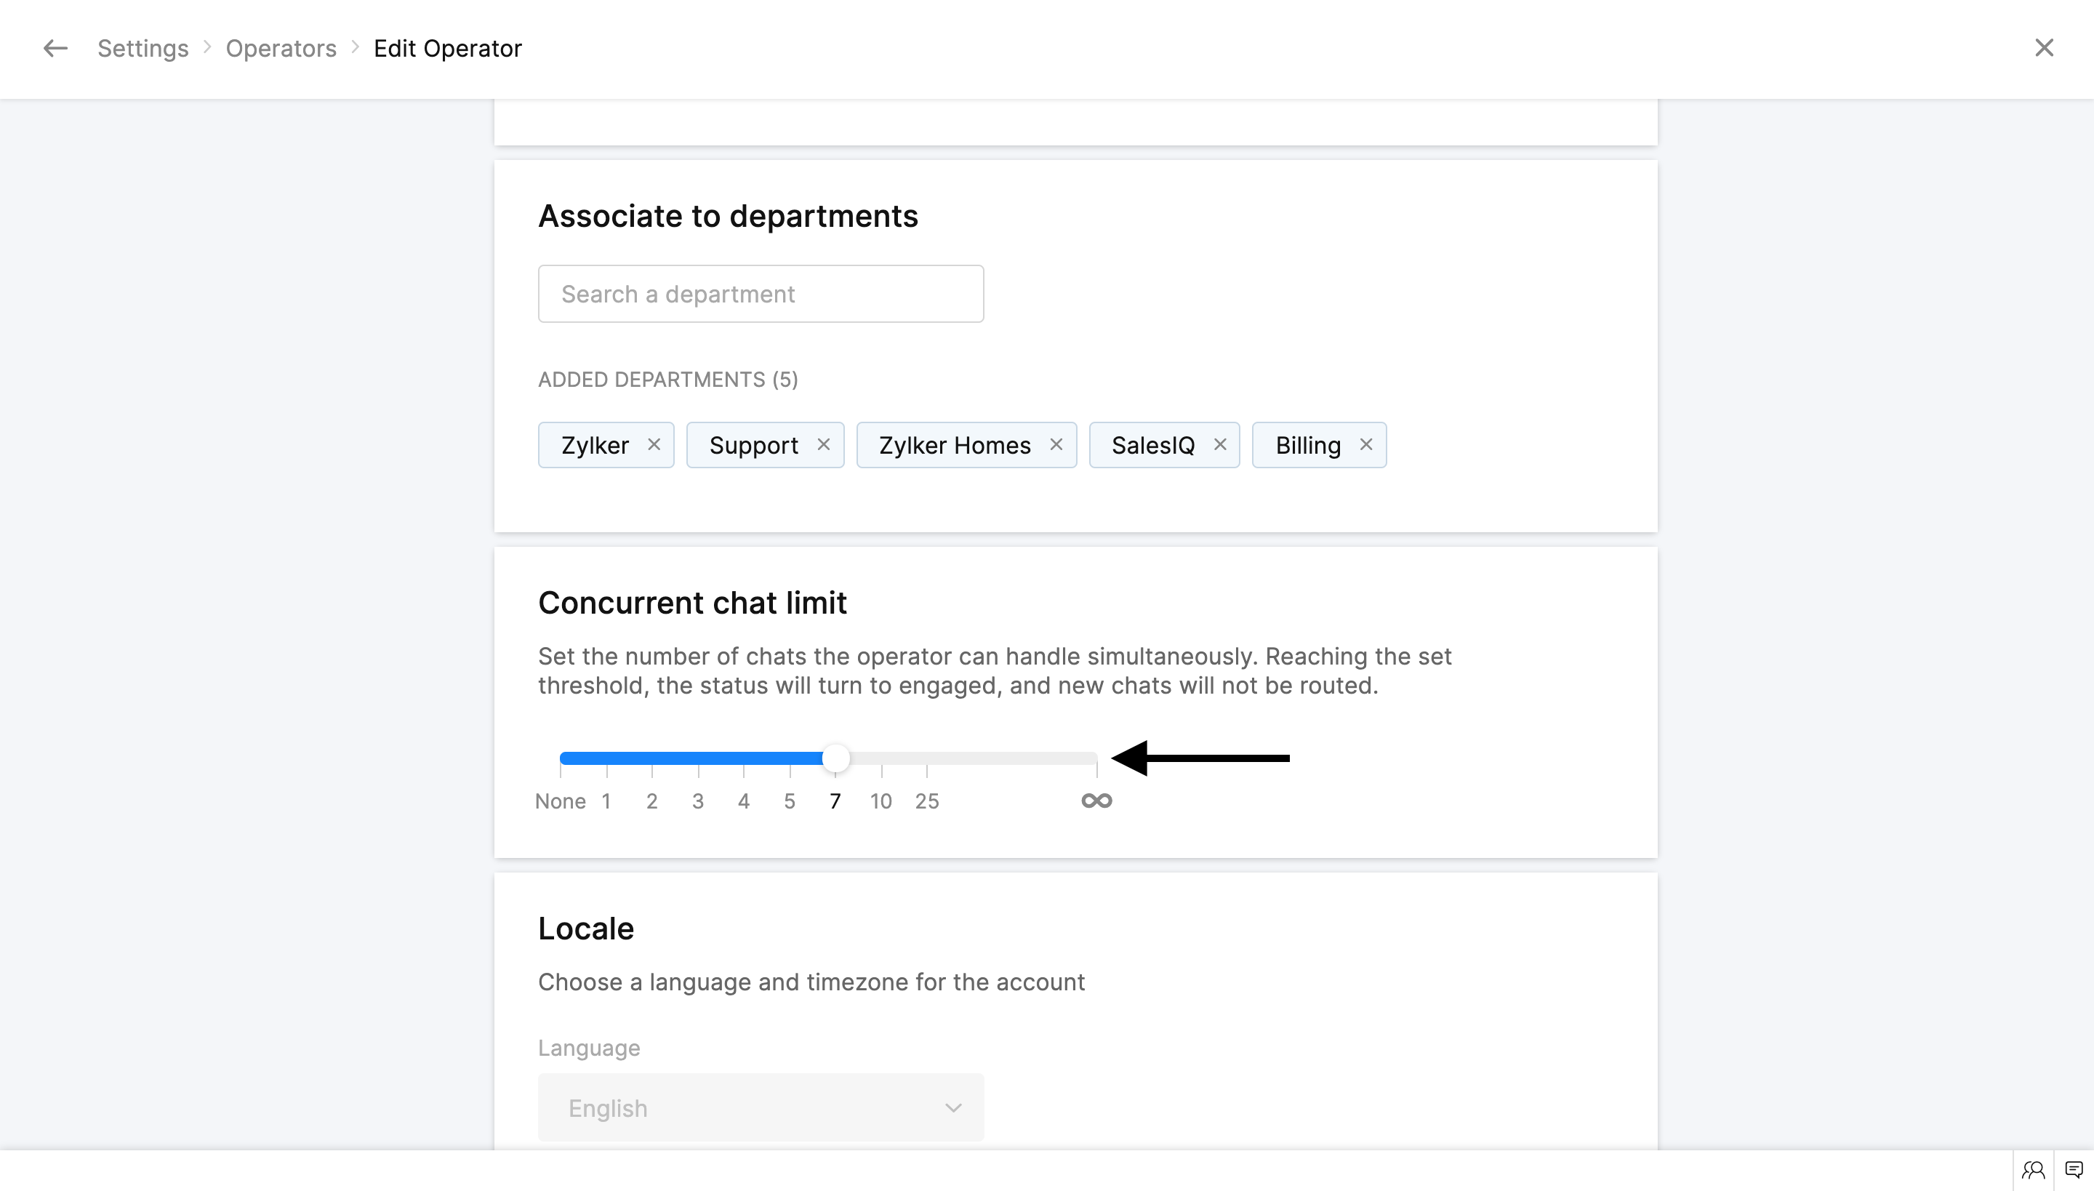Remove the SalesIQ department tag
Screen dimensions: 2094x1191
point(1219,444)
